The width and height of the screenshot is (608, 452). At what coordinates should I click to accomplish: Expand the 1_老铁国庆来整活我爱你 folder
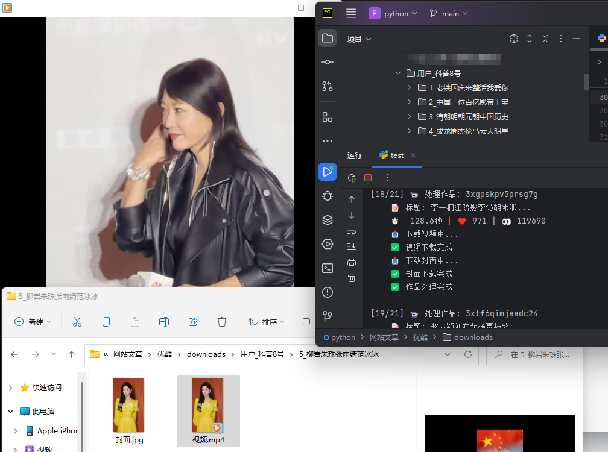click(x=410, y=87)
